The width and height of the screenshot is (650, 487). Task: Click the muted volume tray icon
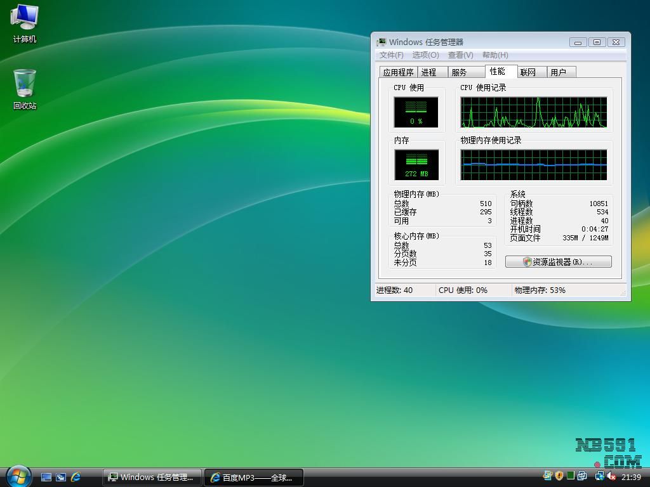coord(611,476)
